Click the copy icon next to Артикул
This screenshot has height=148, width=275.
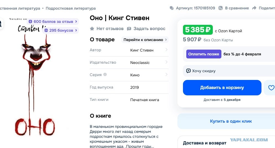[x=172, y=8]
